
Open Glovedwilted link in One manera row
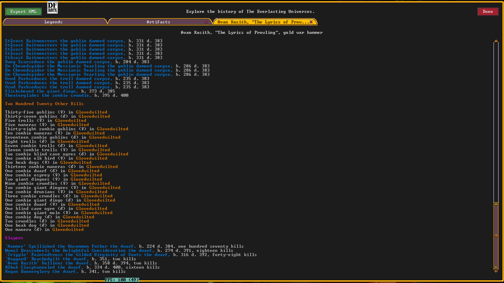68,230
